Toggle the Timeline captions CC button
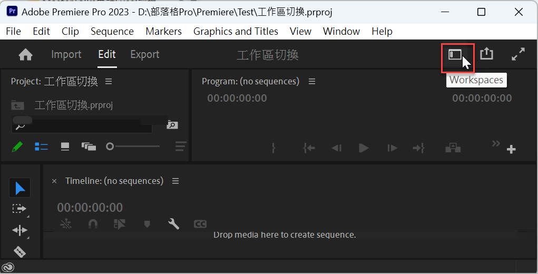Viewport: 538px width, 274px height. [200, 224]
